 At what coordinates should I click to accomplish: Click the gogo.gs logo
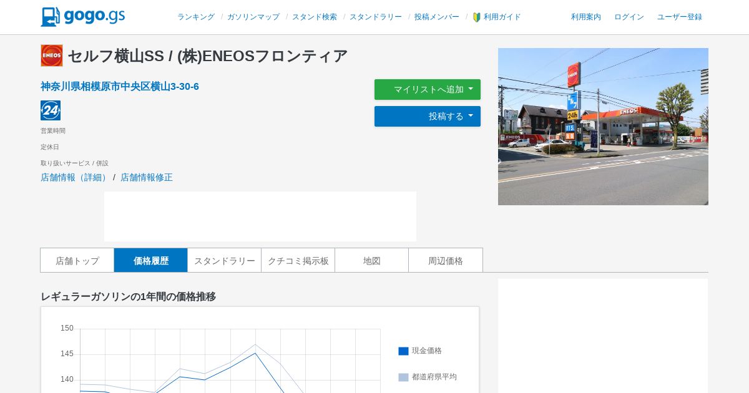(x=83, y=17)
